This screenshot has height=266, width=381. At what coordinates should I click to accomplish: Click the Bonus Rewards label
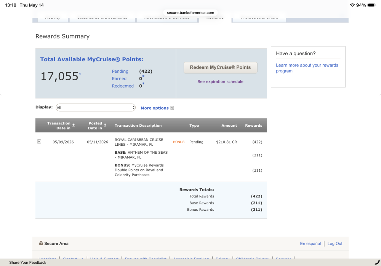[x=200, y=209]
